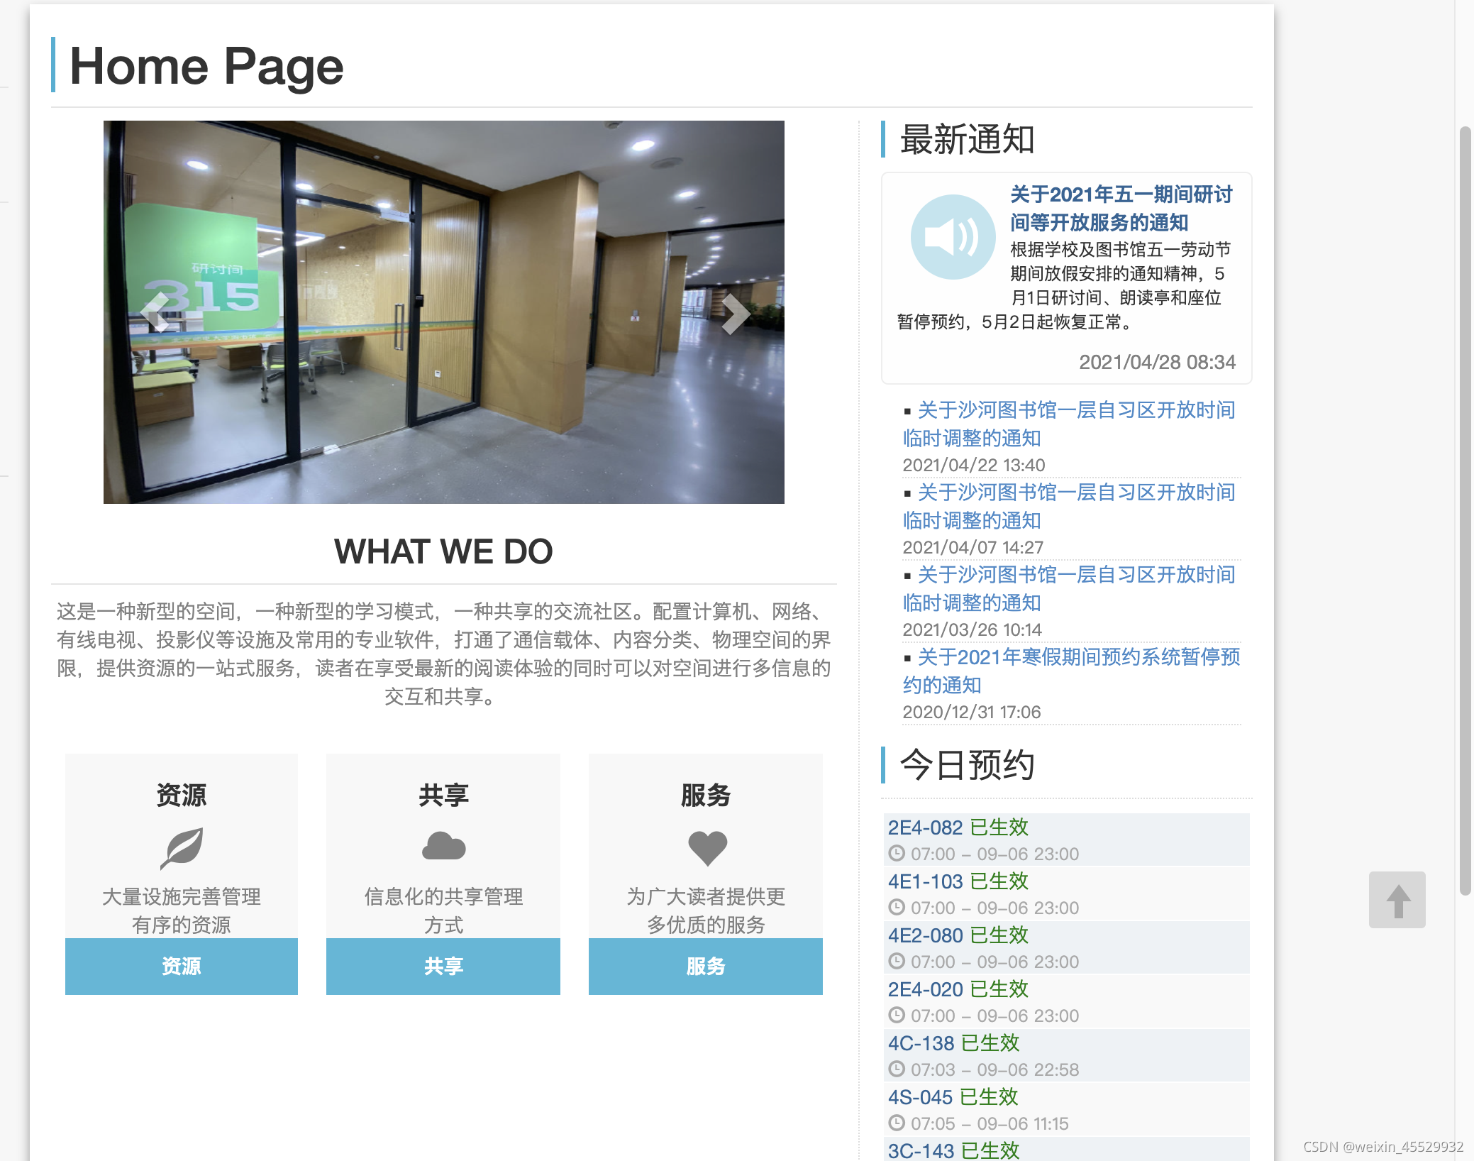The height and width of the screenshot is (1161, 1474).
Task: Open the 4S-045 reservation entry
Action: pos(919,1097)
